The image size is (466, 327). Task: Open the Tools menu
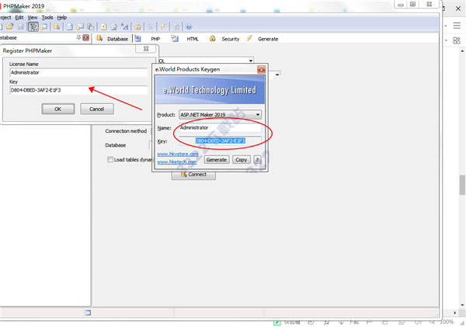[x=47, y=16]
